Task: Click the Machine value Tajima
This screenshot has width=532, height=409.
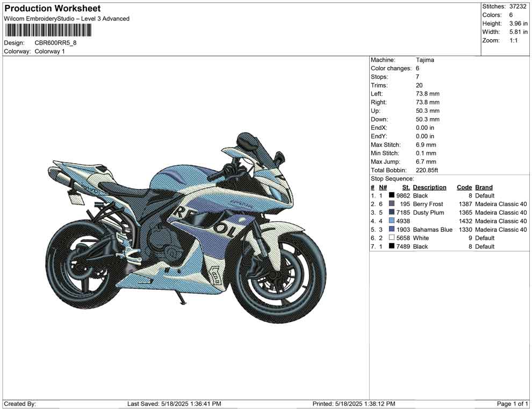Action: (425, 60)
